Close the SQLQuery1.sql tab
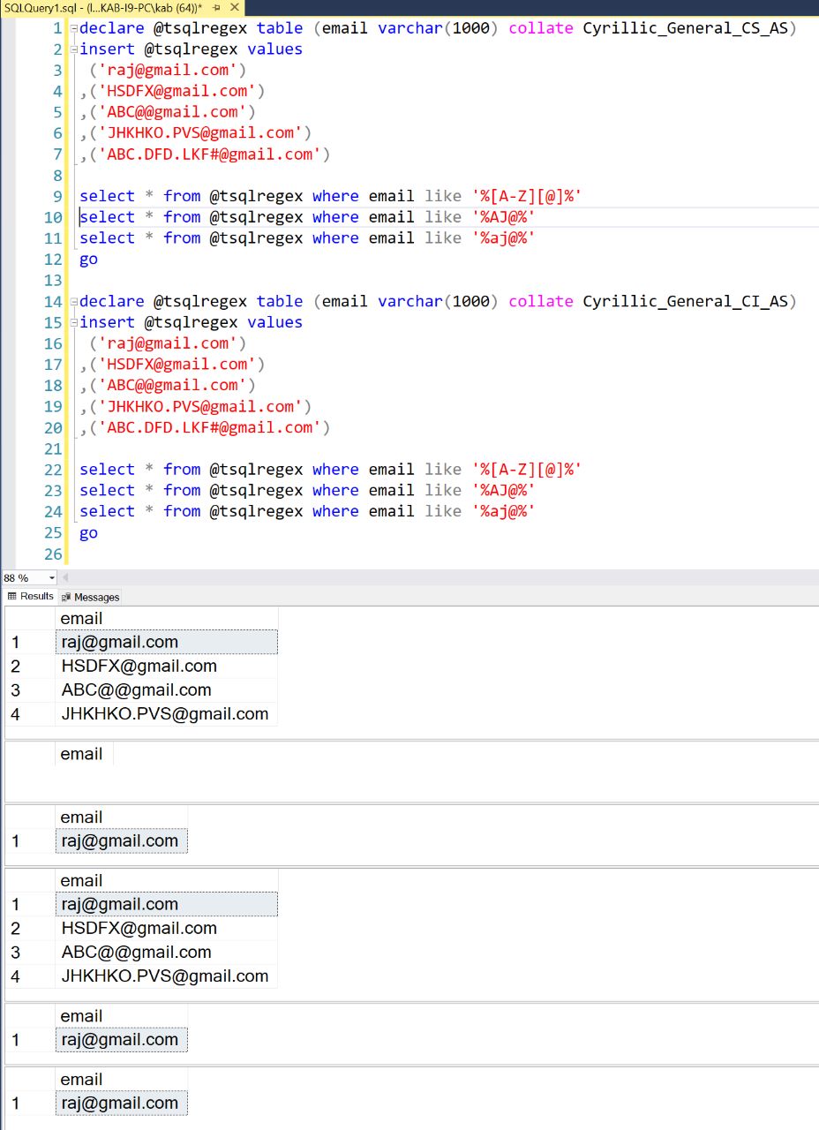 234,7
